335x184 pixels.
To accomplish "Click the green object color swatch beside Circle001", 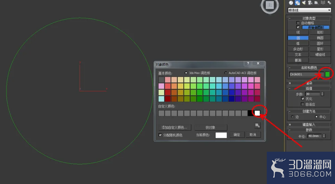I will [x=327, y=74].
